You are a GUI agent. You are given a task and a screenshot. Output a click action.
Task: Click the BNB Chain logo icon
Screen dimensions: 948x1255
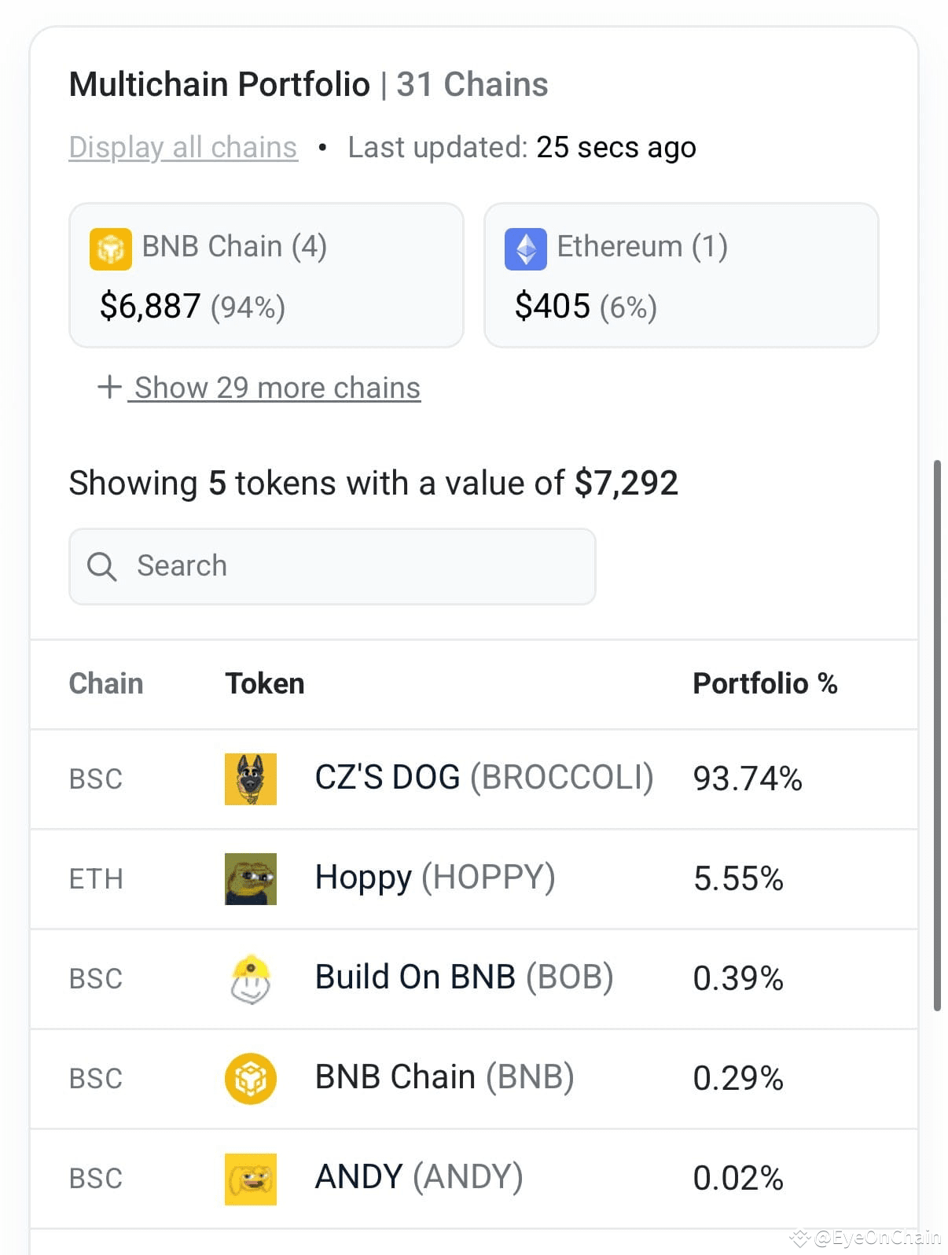pos(110,248)
